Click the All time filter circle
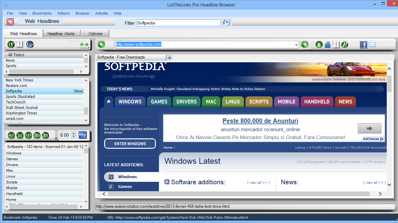The image size is (398, 223). 11,135
